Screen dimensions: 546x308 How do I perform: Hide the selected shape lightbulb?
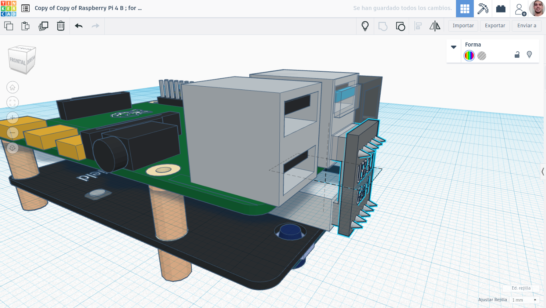(x=529, y=55)
